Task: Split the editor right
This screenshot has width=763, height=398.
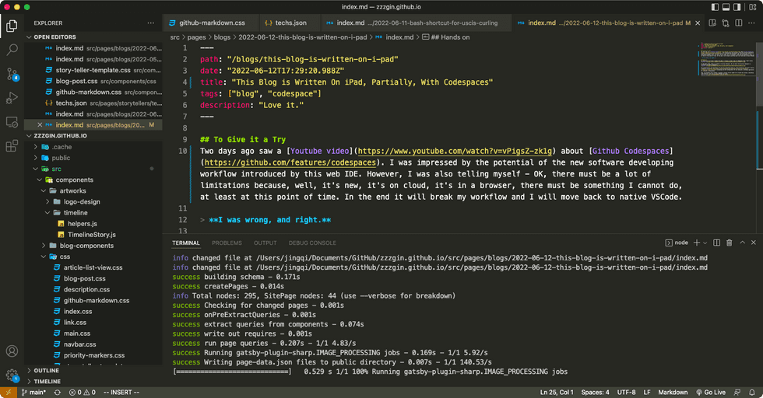Action: tap(739, 23)
